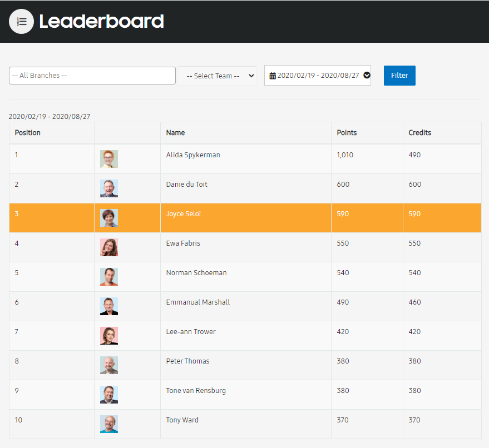489x448 pixels.
Task: Click Tony Ward's avatar photo
Action: click(109, 424)
